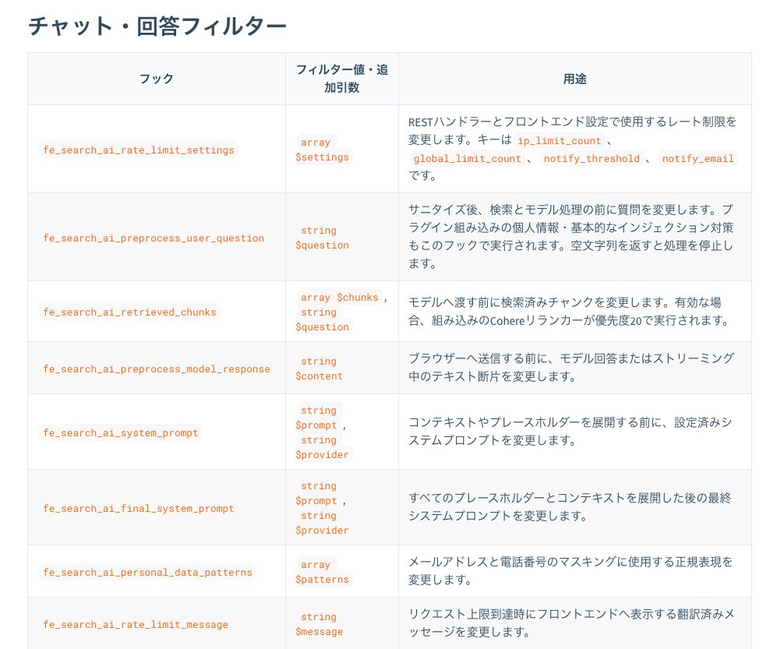Select fe_search_ai_retrieved_chunks hook code
The width and height of the screenshot is (777, 649).
[129, 312]
